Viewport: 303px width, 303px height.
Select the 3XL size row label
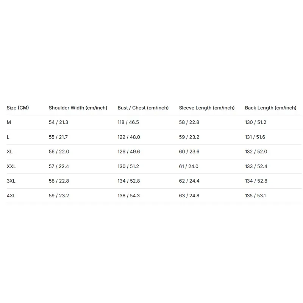pyautogui.click(x=11, y=181)
